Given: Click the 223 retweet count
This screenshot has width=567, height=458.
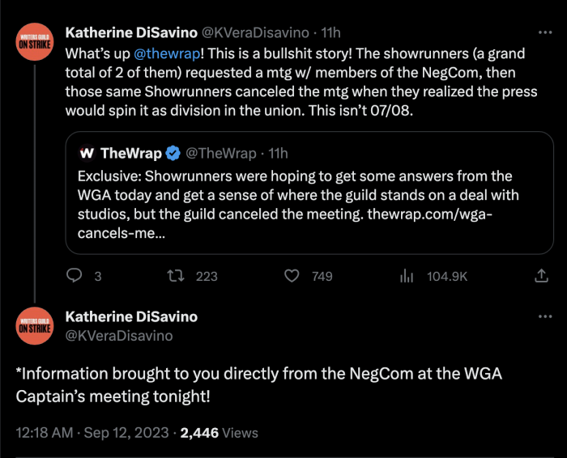Looking at the screenshot, I should point(207,276).
